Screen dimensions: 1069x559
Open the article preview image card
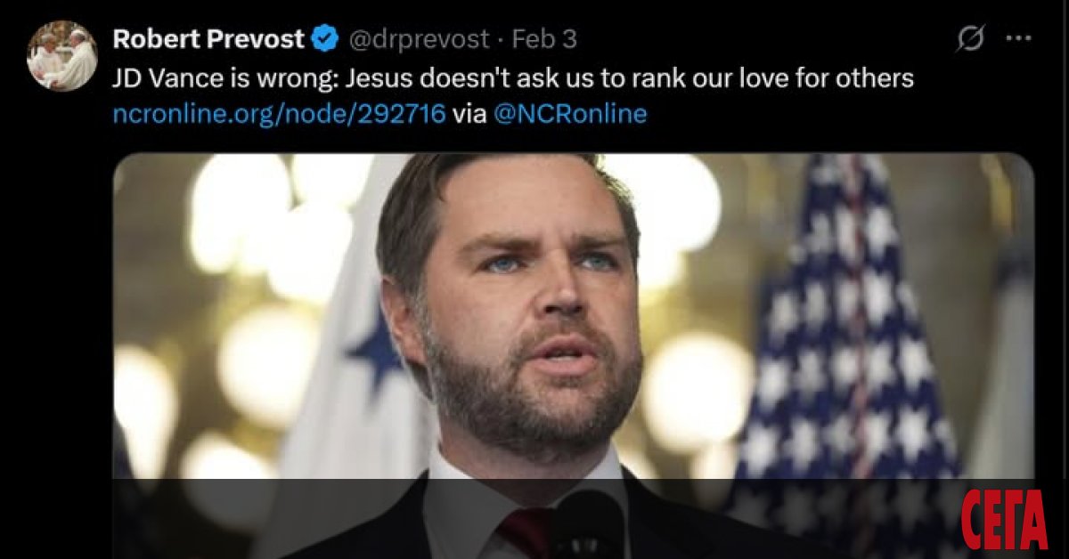(x=574, y=356)
